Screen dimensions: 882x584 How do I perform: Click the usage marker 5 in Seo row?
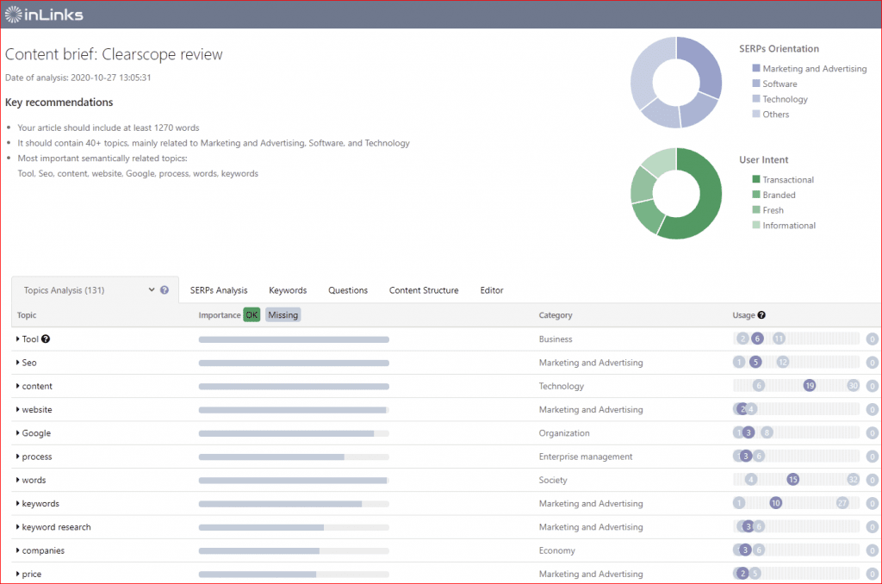coord(755,363)
